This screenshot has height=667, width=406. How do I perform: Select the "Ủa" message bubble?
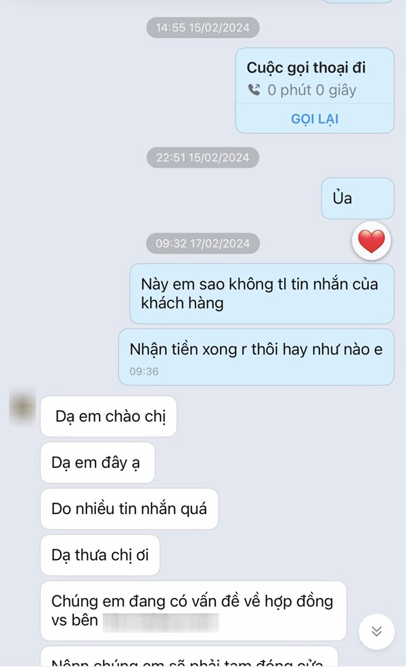[x=357, y=198]
